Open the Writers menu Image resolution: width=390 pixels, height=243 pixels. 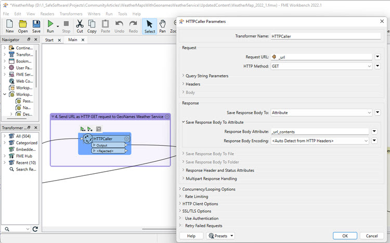coord(94,14)
